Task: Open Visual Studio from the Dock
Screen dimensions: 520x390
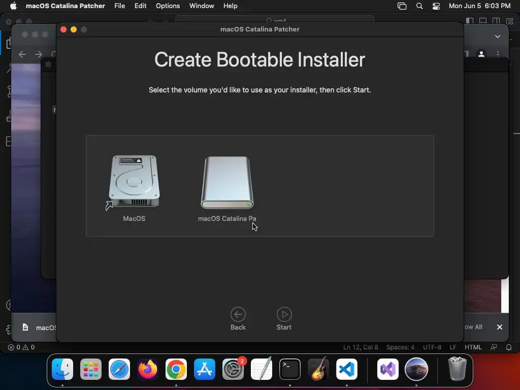Action: point(387,369)
